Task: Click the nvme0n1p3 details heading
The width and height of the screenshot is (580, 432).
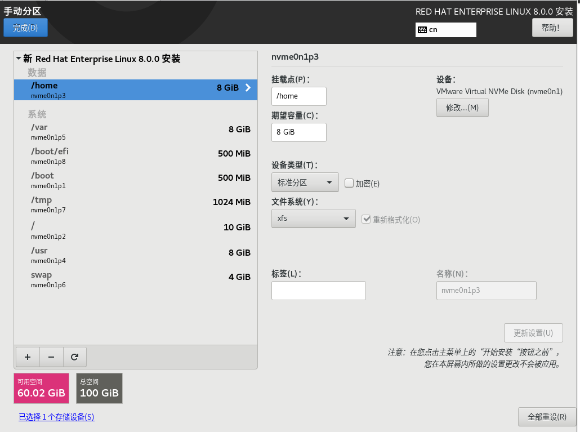Action: coord(295,56)
